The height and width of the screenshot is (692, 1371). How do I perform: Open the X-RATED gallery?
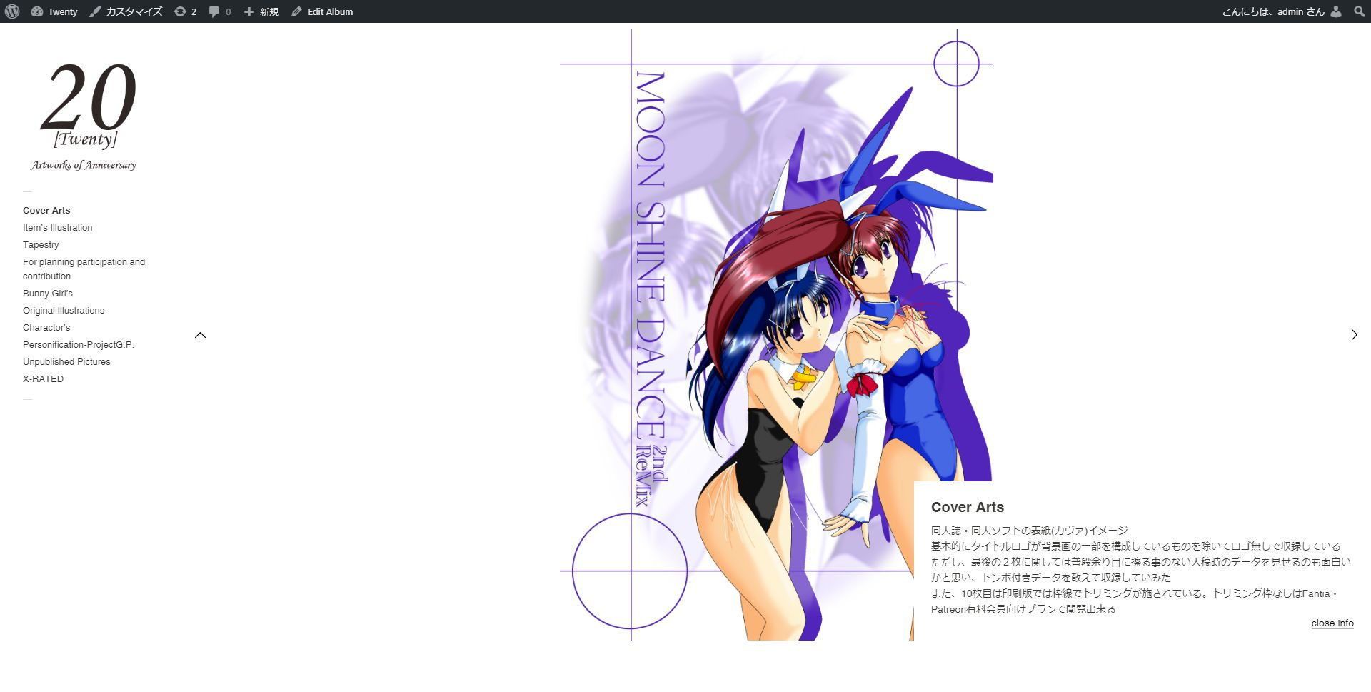pyautogui.click(x=43, y=379)
